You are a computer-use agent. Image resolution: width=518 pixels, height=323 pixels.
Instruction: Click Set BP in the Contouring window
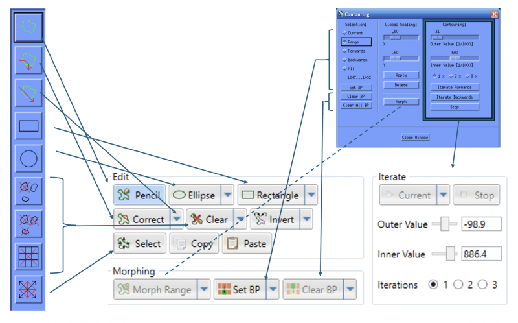click(356, 88)
